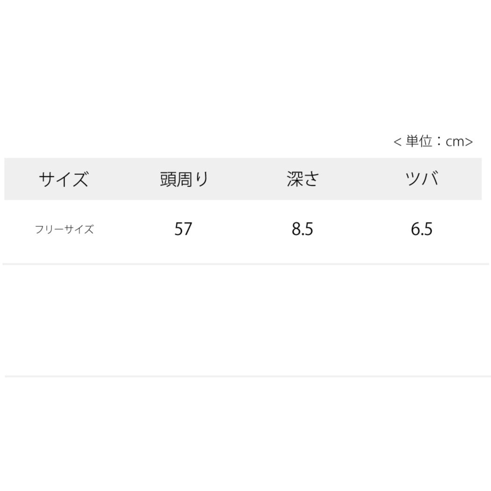Select the brim value 6.5
The height and width of the screenshot is (491, 491).
422,229
